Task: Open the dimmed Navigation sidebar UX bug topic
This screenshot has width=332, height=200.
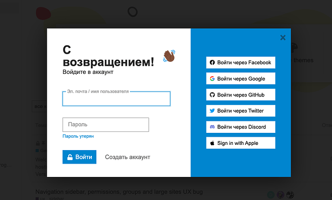Action: coord(119,192)
